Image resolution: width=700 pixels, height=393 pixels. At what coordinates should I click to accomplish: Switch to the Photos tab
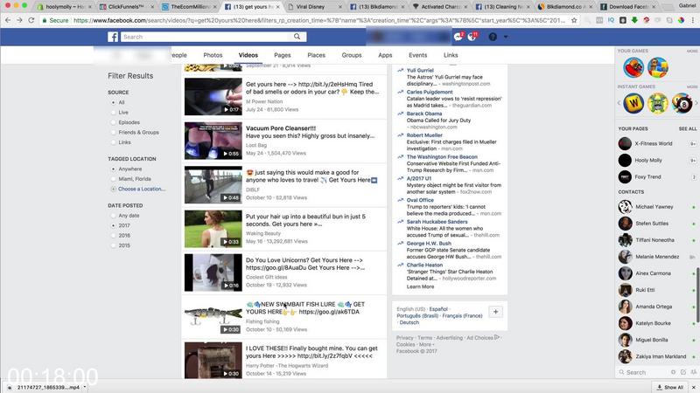(x=213, y=55)
